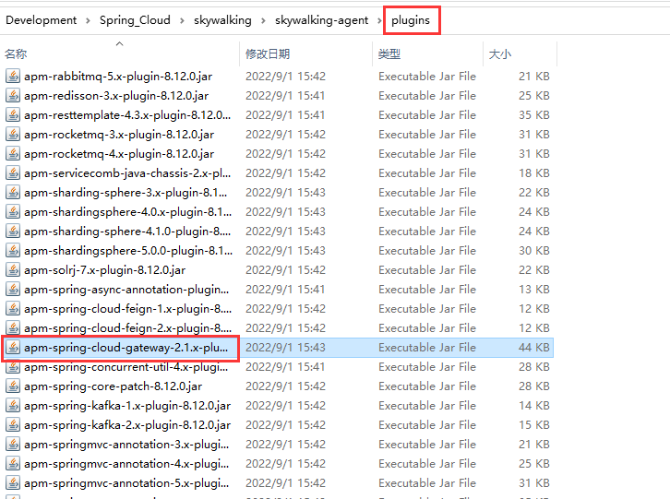This screenshot has height=499, width=670.
Task: Click jar icon of apm-spring-core-patch-8.12.0.jar
Action: pos(13,386)
